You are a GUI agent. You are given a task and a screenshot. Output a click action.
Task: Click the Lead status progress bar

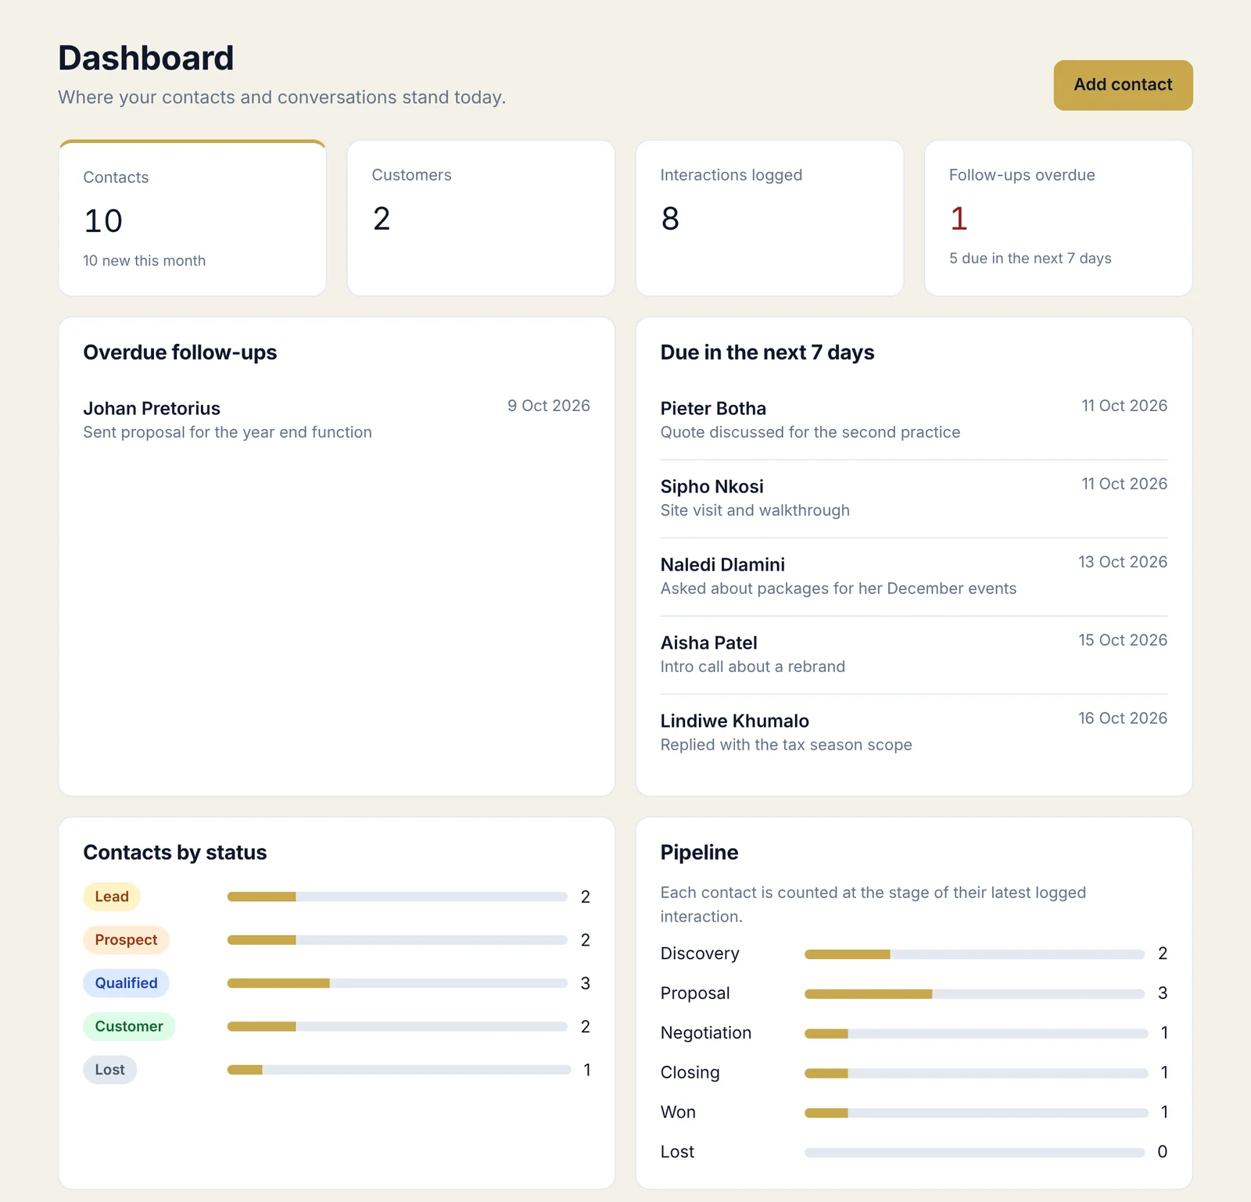(397, 896)
